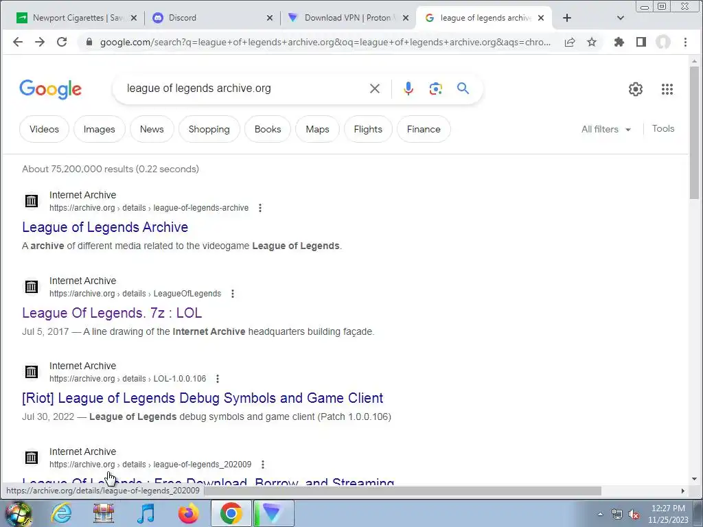The height and width of the screenshot is (527, 703).
Task: Bookmark this tab with the star icon
Action: (592, 42)
